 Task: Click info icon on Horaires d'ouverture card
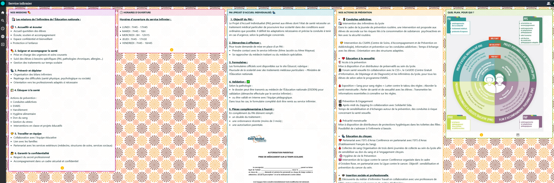pyautogui.click(x=172, y=50)
